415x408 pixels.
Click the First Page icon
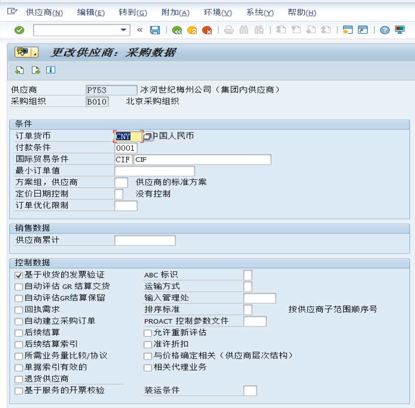click(x=280, y=30)
